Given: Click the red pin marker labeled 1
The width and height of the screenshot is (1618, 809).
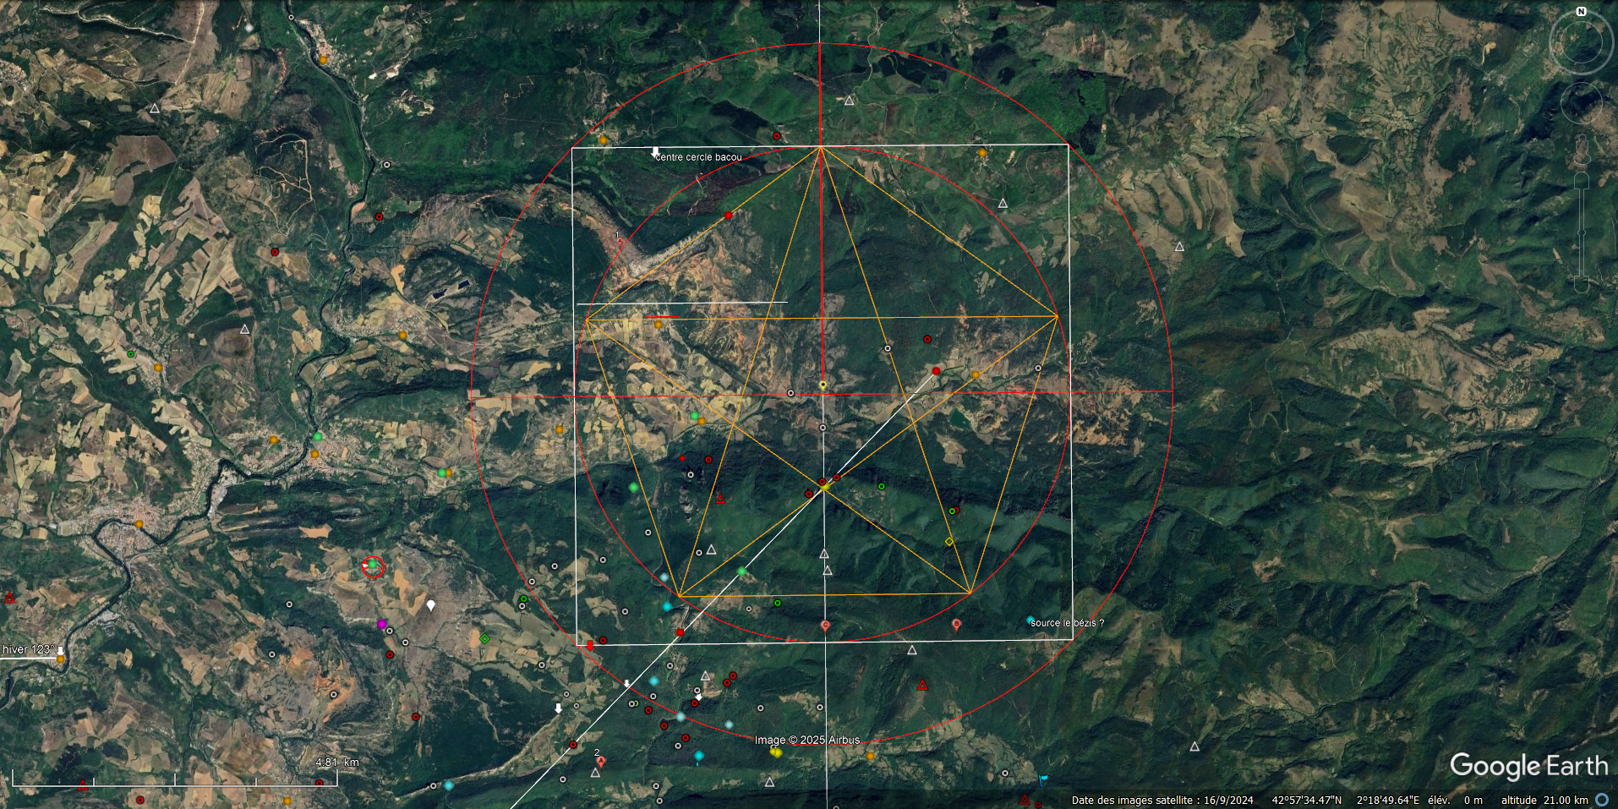Looking at the screenshot, I should pos(620,243).
